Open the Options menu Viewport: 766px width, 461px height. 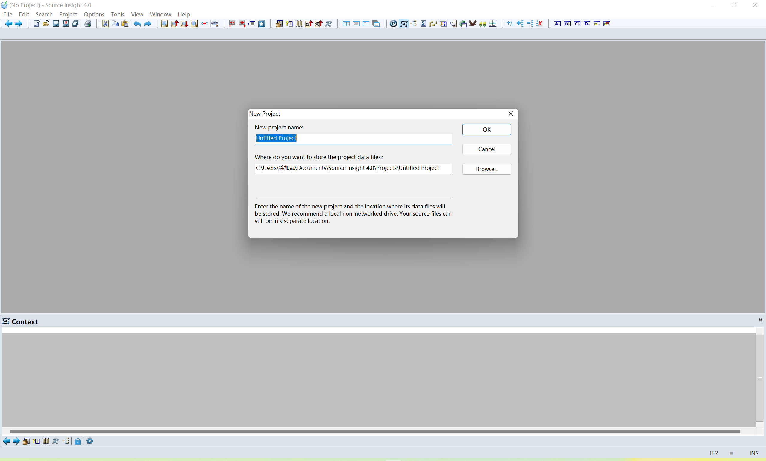[94, 14]
